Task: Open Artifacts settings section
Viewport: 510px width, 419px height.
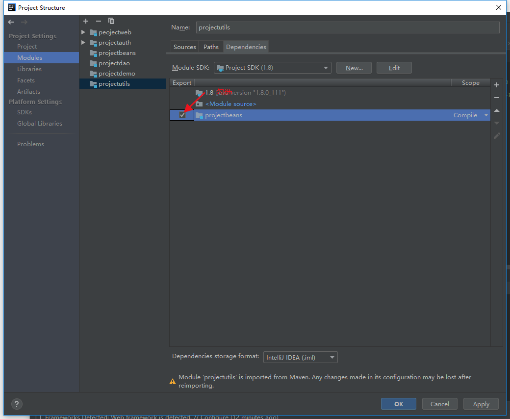Action: click(28, 92)
